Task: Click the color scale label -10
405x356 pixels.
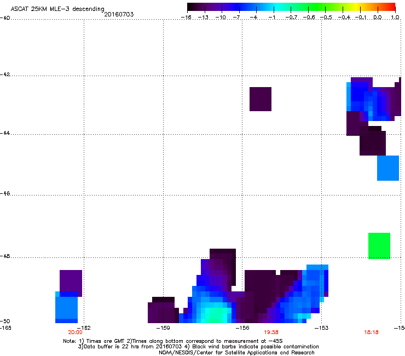Action: tap(221, 18)
